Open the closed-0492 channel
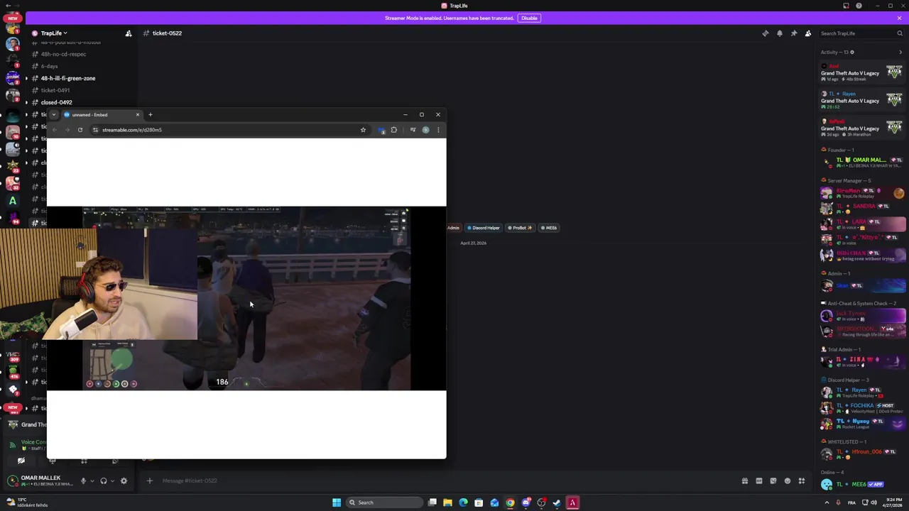 (56, 102)
